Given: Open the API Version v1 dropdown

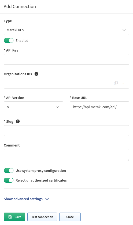Looking at the screenshot, I should click(34, 107).
